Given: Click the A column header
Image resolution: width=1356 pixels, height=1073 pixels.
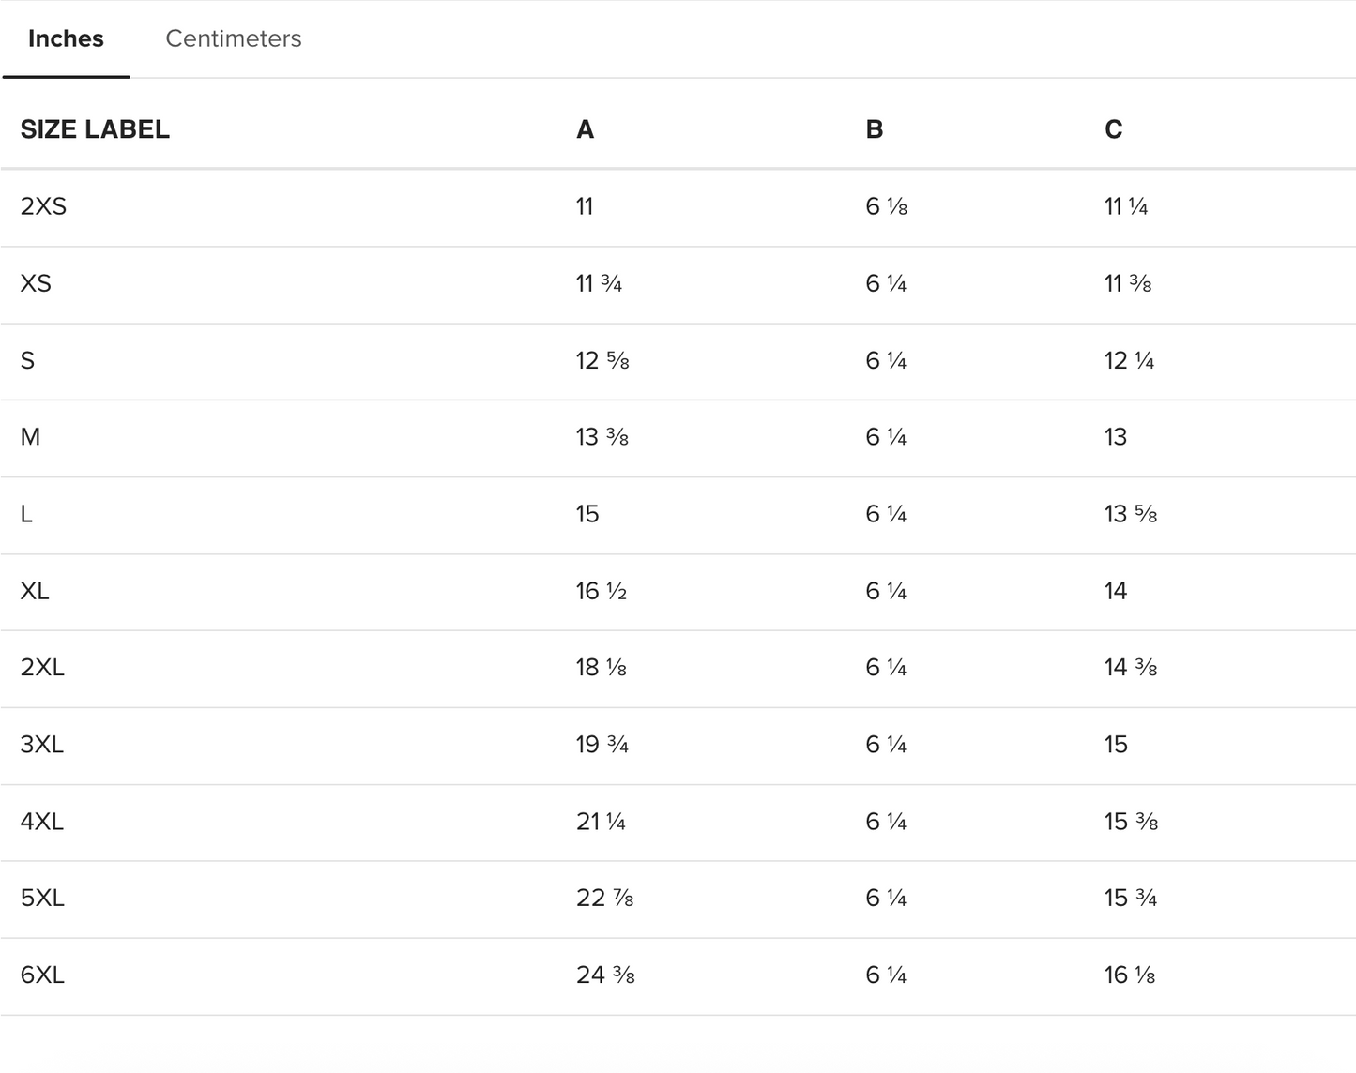Looking at the screenshot, I should tap(585, 129).
